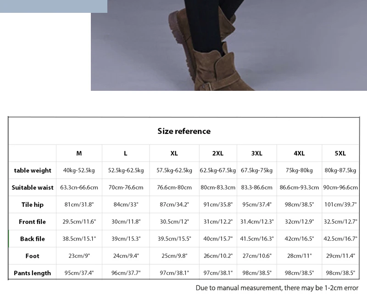Select the 87cm/34.2 Tile hip cell
The height and width of the screenshot is (300, 367).
click(174, 205)
